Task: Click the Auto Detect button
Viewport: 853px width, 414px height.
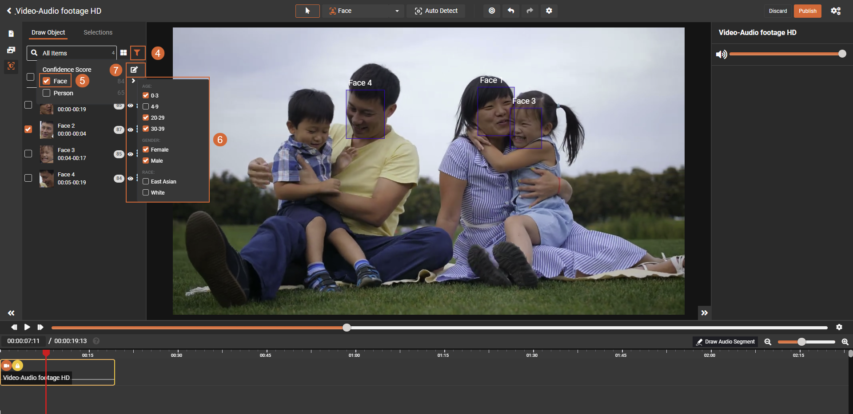Action: coord(436,11)
